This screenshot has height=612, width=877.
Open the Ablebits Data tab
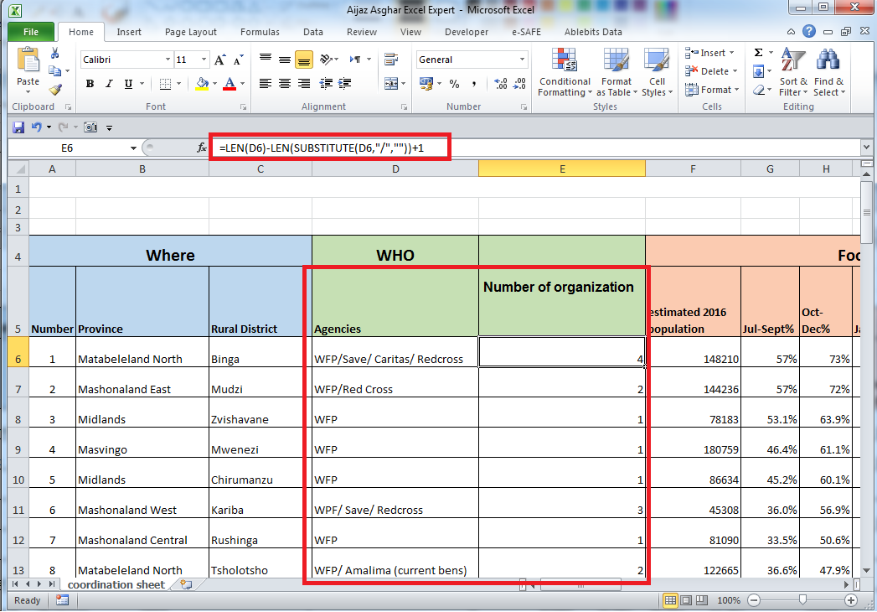(x=593, y=32)
